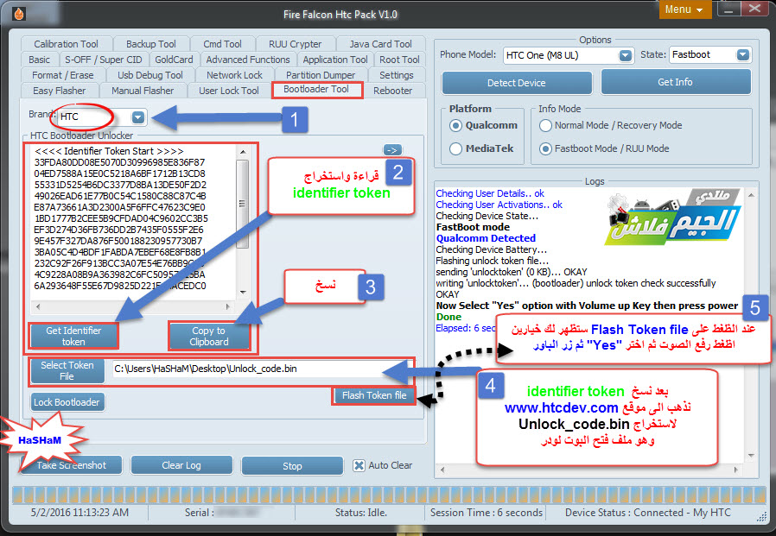
Task: Open the State dropdown showing Fastboot
Action: pos(743,55)
